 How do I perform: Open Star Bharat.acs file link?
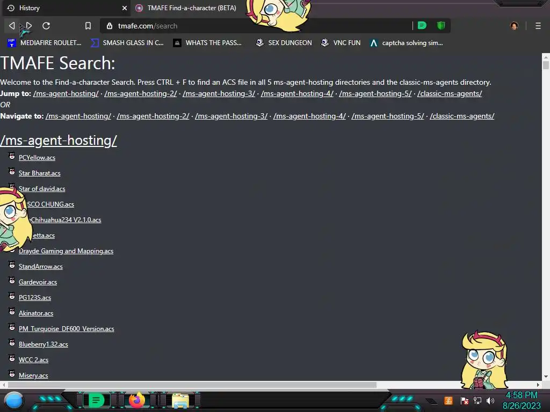39,173
